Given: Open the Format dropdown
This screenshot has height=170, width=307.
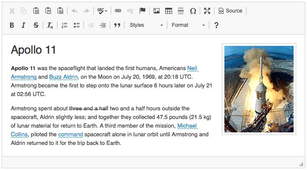Looking at the screenshot, I should [188, 25].
